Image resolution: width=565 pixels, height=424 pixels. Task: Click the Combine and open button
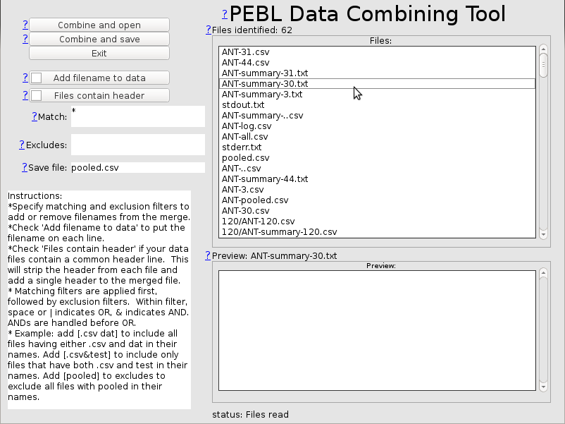(99, 25)
